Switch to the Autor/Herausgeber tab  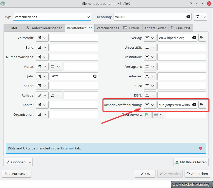[x=44, y=28]
